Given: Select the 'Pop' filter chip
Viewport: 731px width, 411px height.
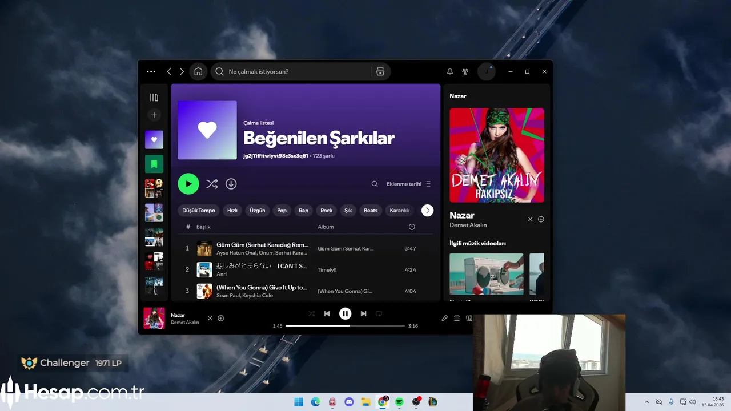Looking at the screenshot, I should [x=282, y=211].
